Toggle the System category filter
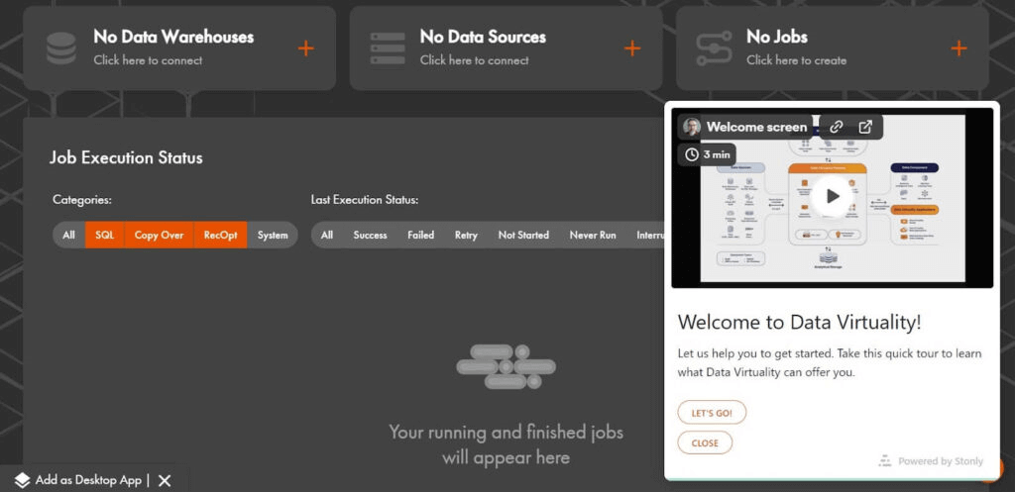1015x492 pixels. 273,235
